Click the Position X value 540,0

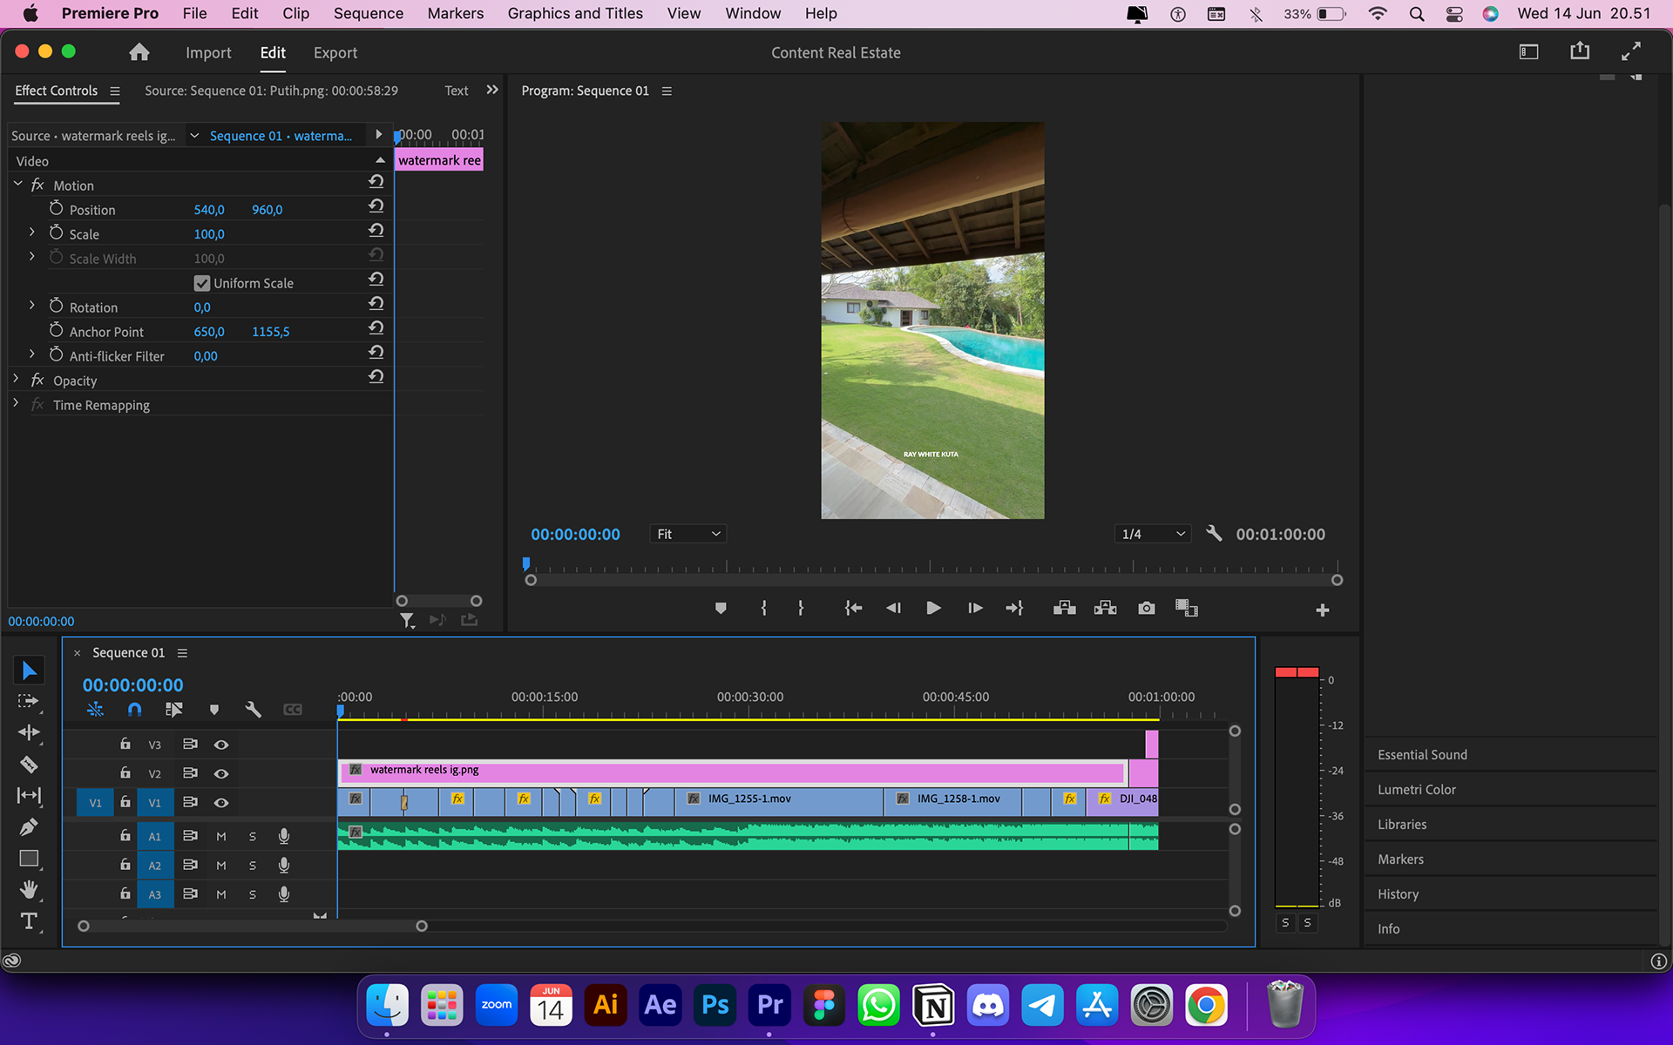point(209,210)
